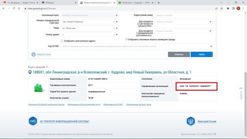Switch to the 2ГИС Областная tab
The width and height of the screenshot is (247, 139).
point(136,3)
